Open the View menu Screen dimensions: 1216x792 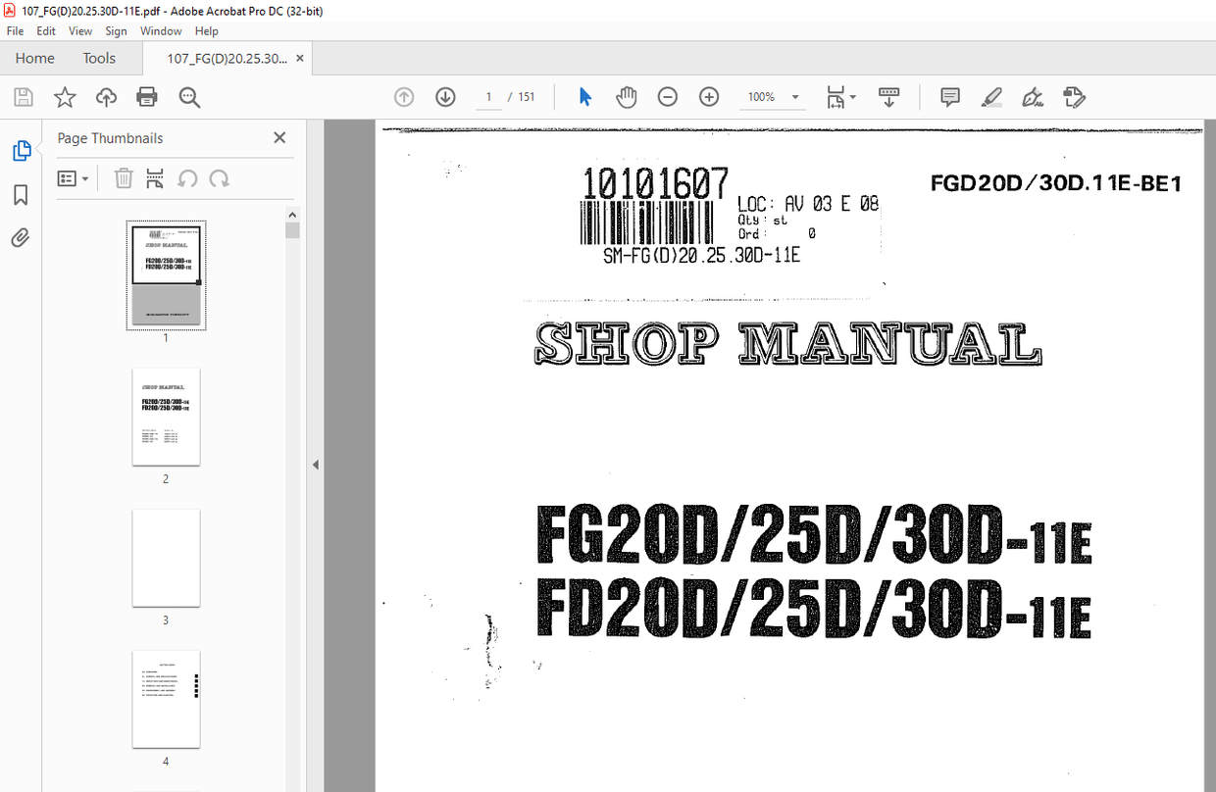tap(79, 30)
